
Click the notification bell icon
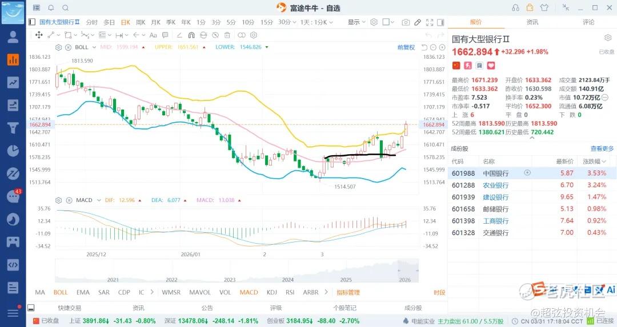pos(51,7)
